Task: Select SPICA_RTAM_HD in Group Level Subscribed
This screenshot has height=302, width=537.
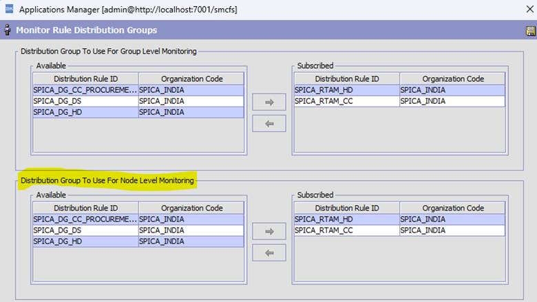Action: [x=347, y=90]
